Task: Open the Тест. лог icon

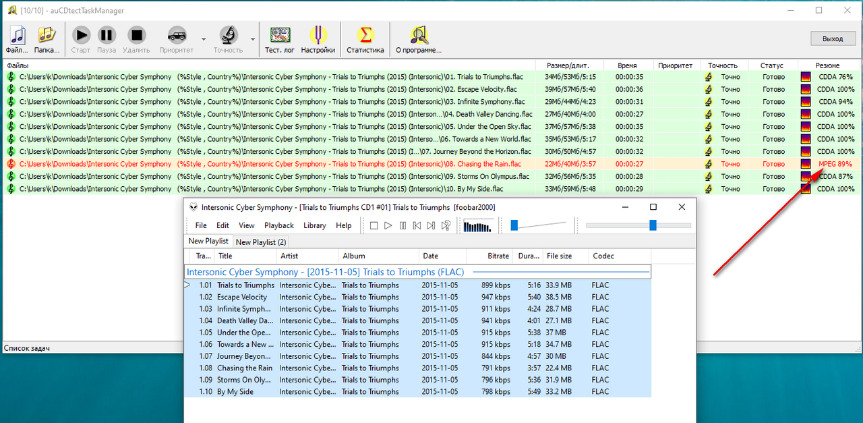Action: click(x=279, y=35)
